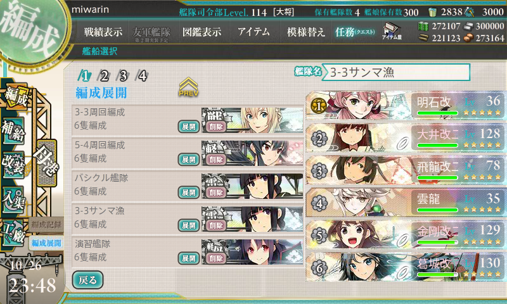507x304 pixels.
Task: Open the 入渠 docking sidebar icon
Action: (x=13, y=199)
